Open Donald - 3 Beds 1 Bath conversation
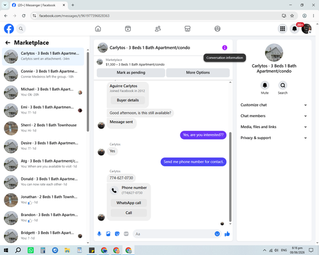 point(43,182)
